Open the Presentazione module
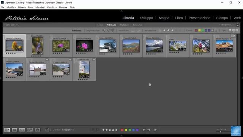243x137 pixels. (x=199, y=18)
